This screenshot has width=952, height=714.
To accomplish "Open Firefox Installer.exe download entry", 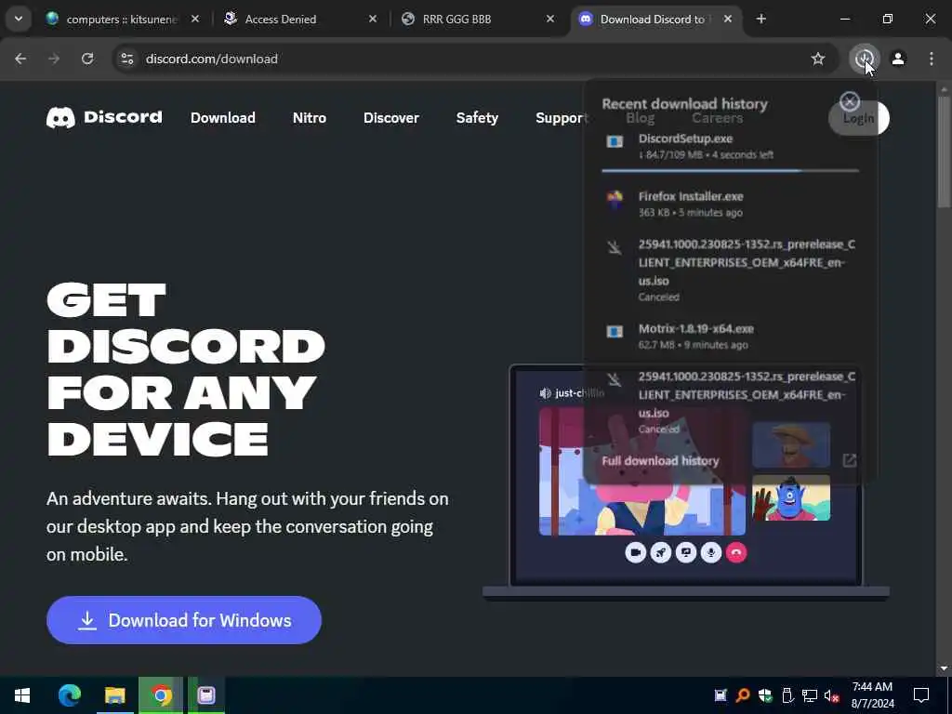I will tap(730, 204).
